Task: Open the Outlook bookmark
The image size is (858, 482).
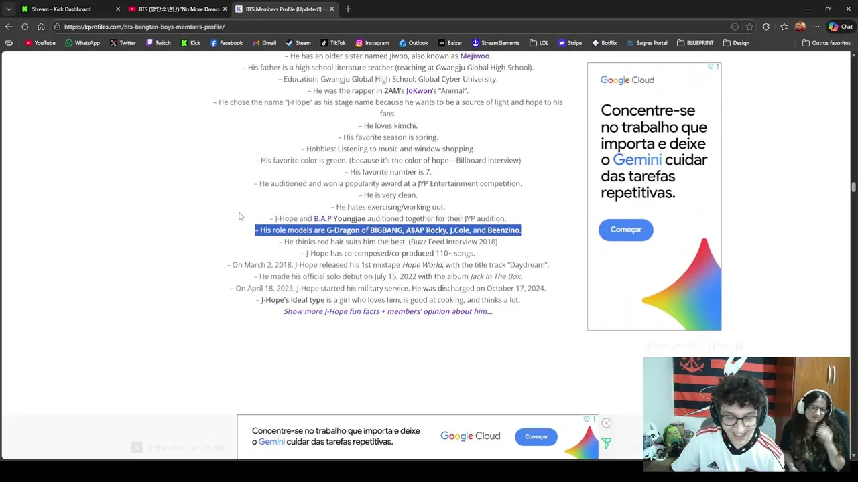Action: pyautogui.click(x=413, y=43)
